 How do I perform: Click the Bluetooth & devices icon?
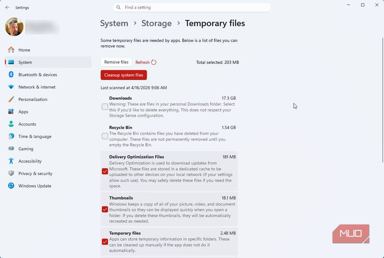11,75
